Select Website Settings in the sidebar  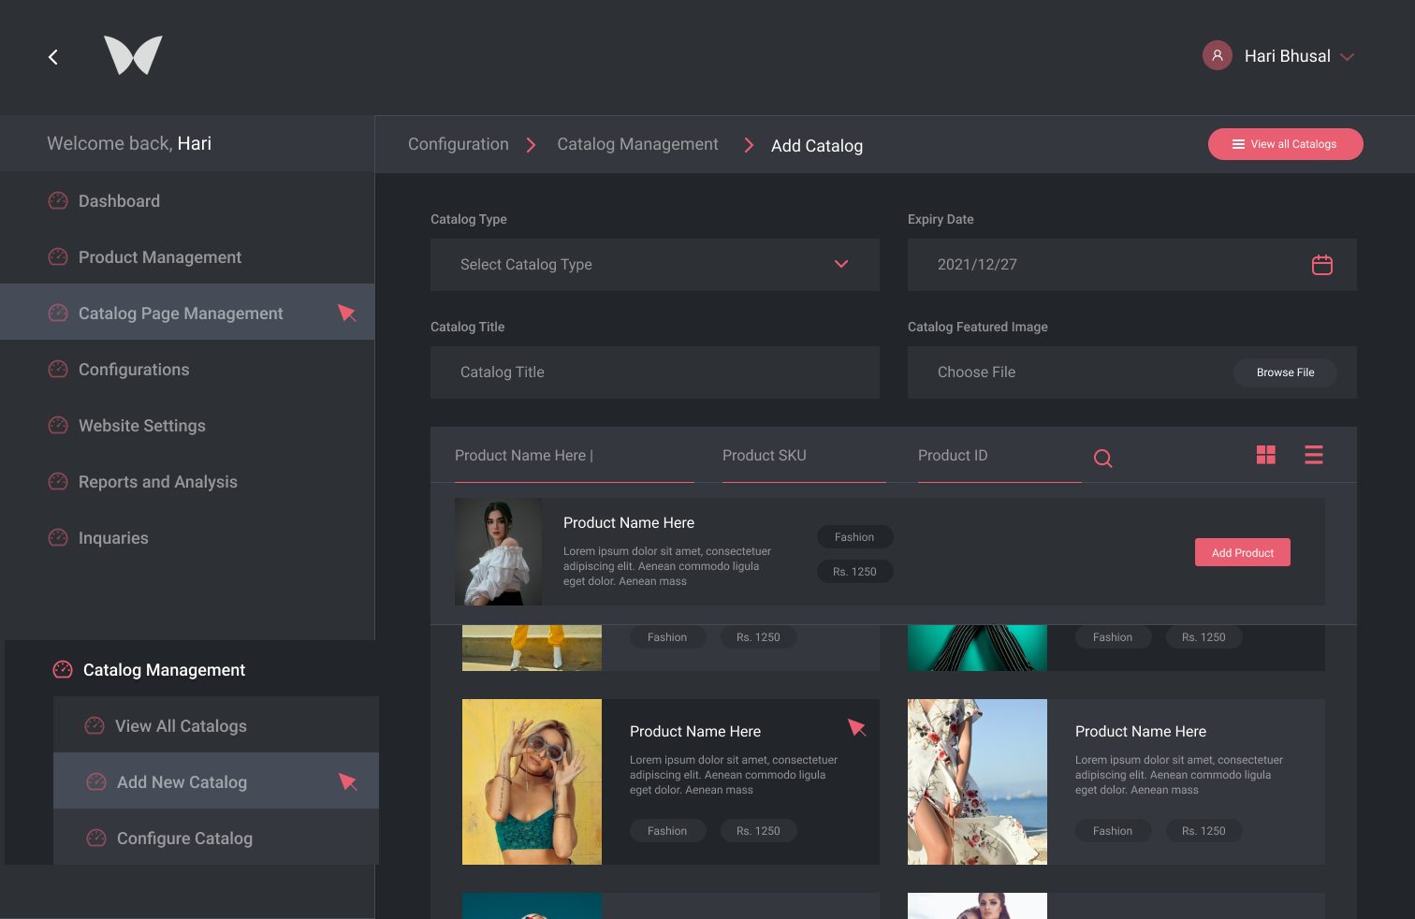tap(141, 426)
